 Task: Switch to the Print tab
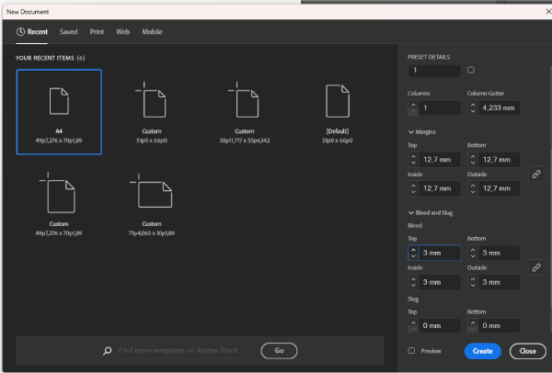point(97,31)
